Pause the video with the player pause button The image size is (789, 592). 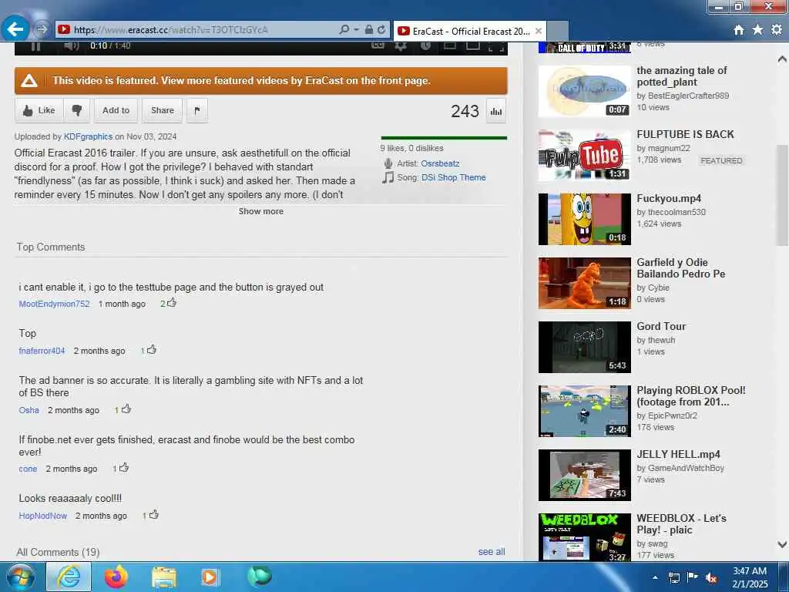35,46
